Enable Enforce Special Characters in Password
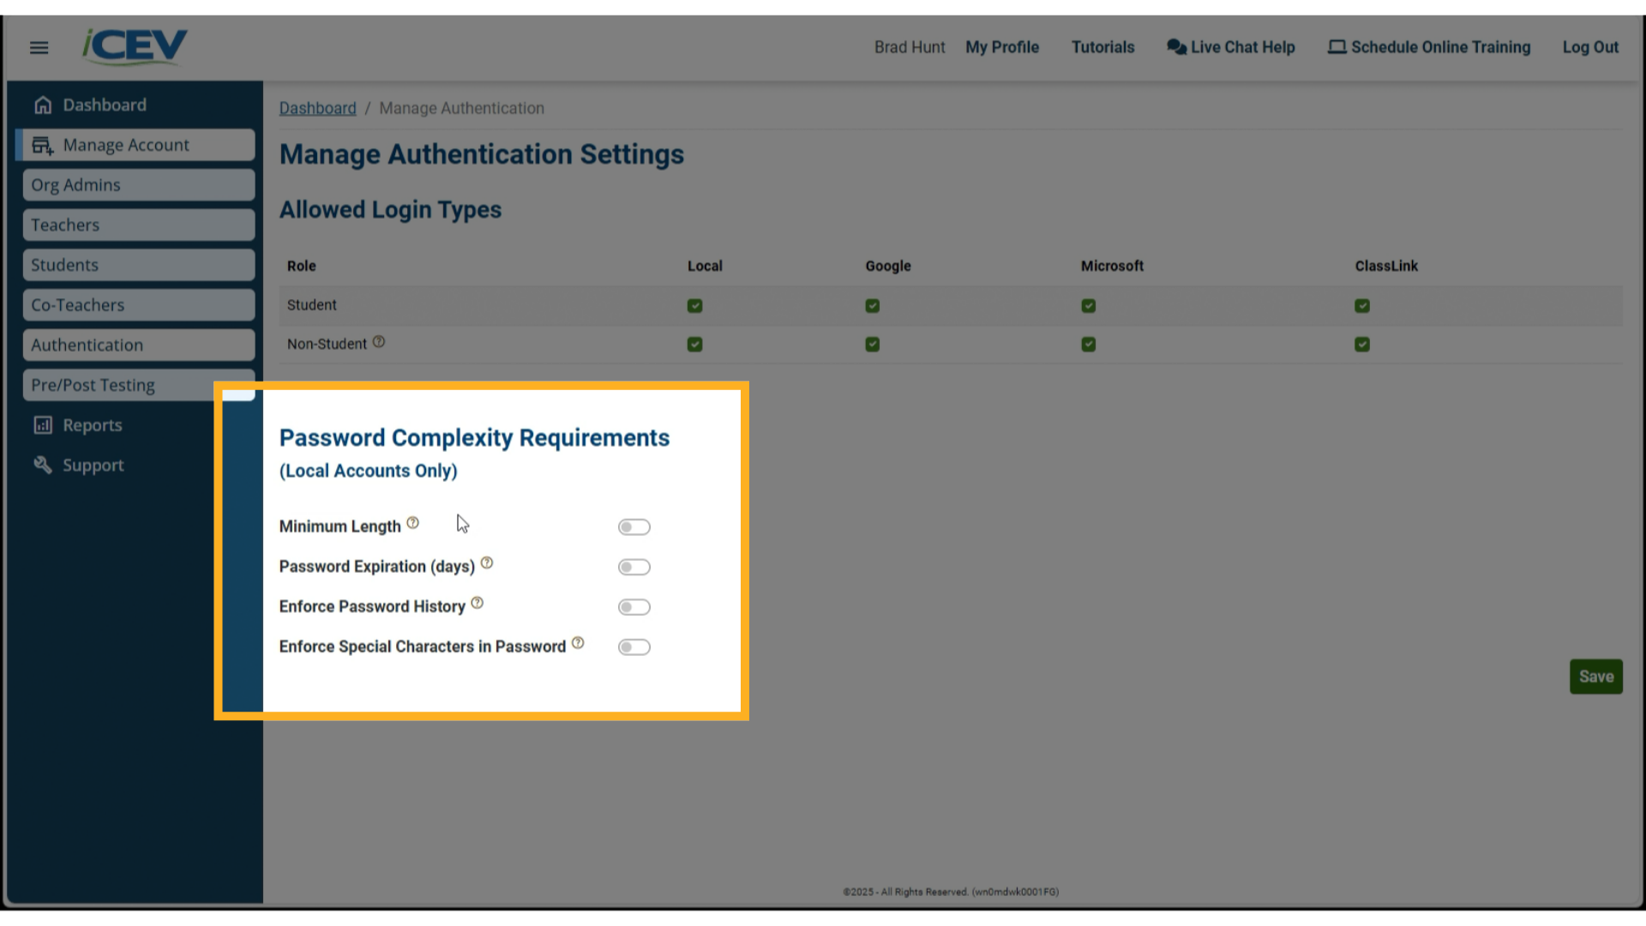The width and height of the screenshot is (1646, 926). click(x=634, y=646)
